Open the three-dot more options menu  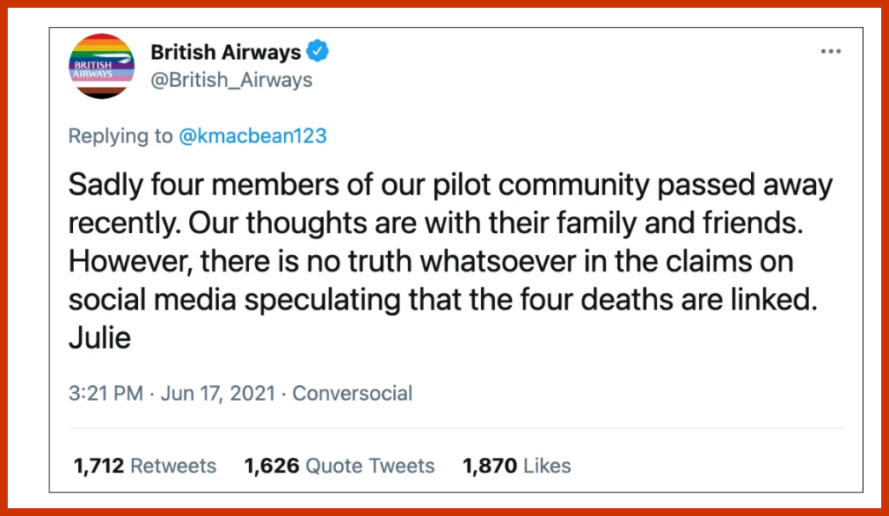tap(831, 52)
